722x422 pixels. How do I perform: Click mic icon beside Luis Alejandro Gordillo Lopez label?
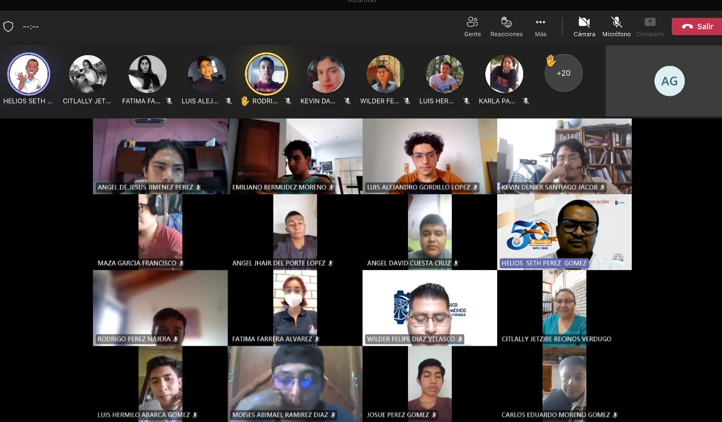(x=475, y=187)
